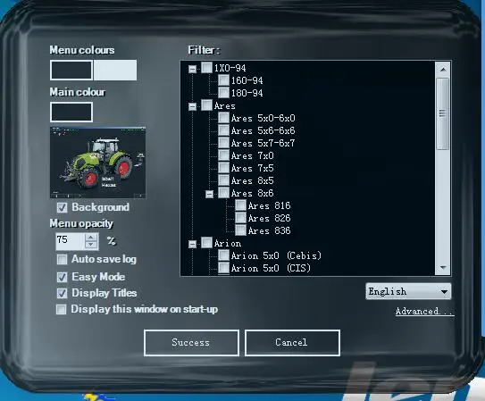
Task: Open the Main colour swatch
Action: 71,112
